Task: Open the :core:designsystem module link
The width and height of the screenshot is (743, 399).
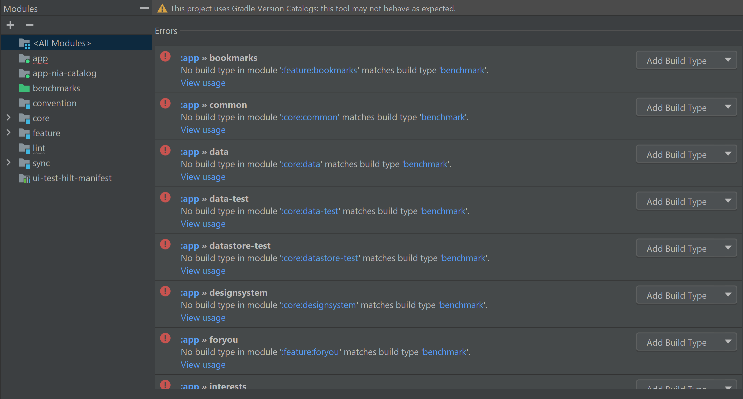Action: coord(318,305)
